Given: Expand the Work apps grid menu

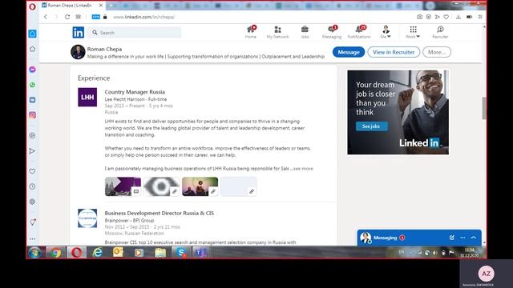Looking at the screenshot, I should (413, 32).
